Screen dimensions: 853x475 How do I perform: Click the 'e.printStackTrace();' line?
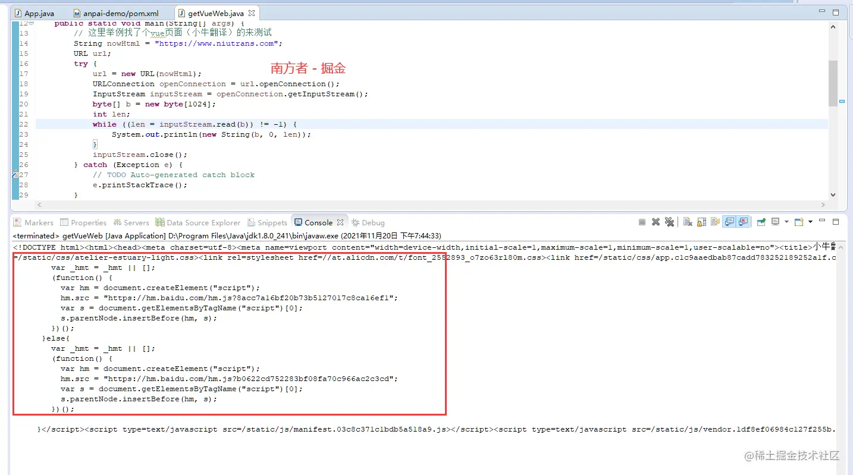(140, 185)
